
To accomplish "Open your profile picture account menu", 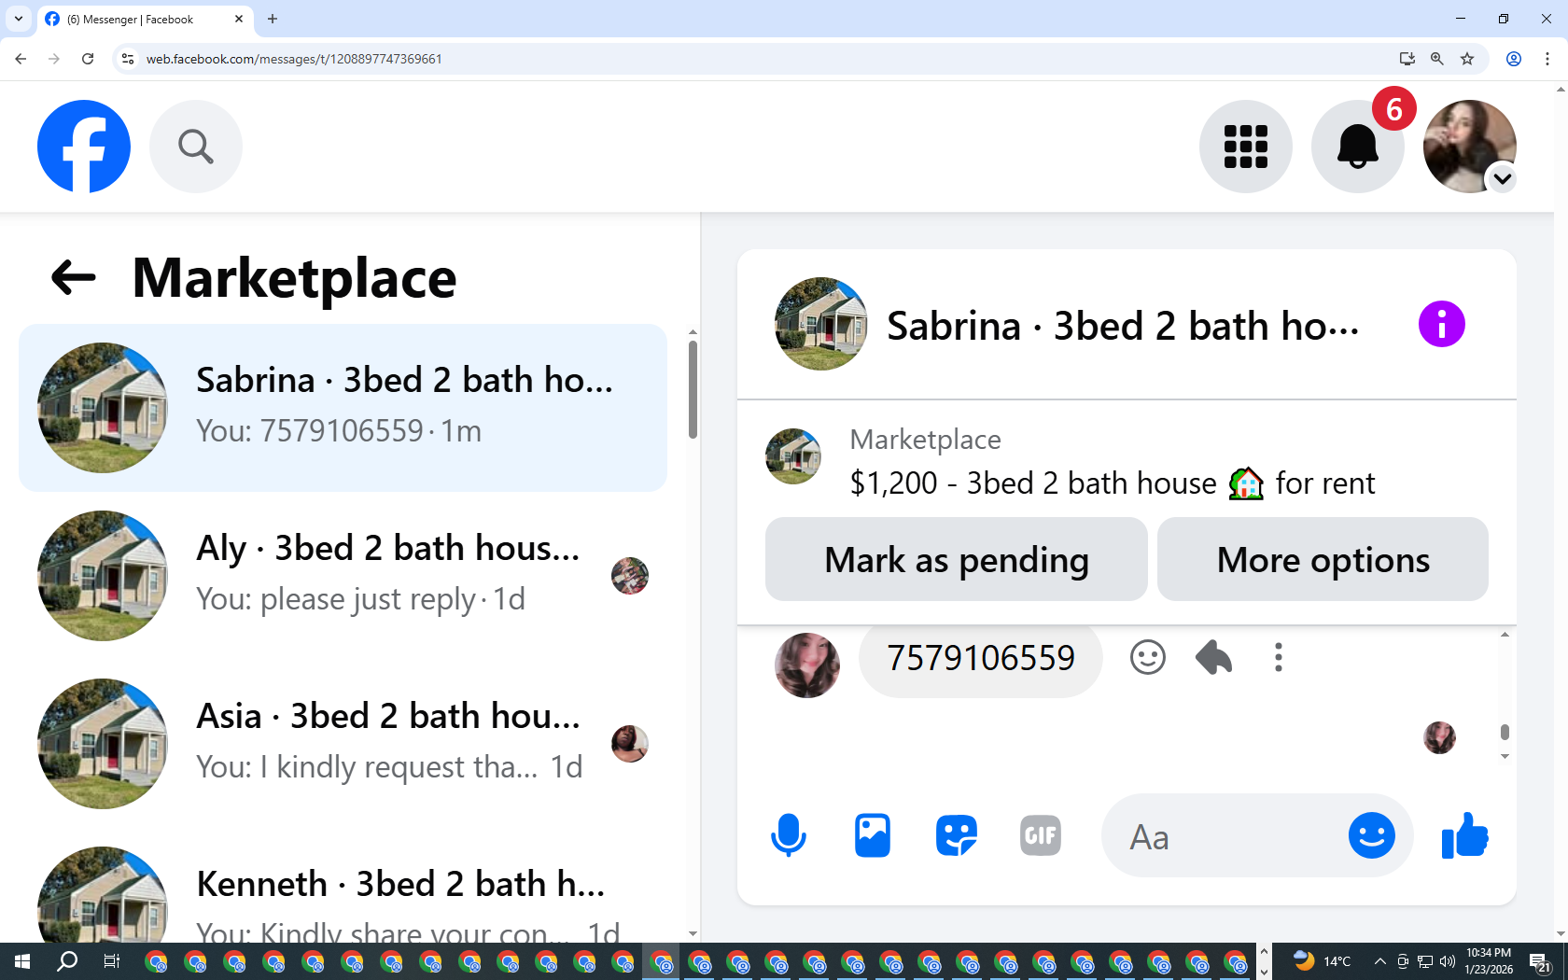I will [x=1470, y=147].
